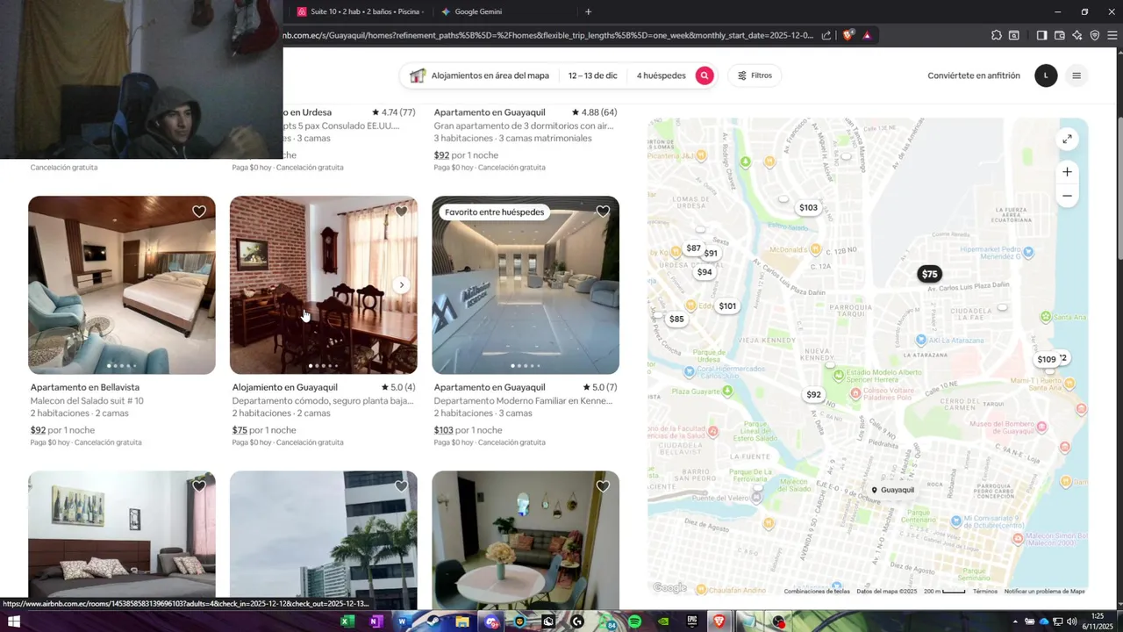Open the Brave browser main menu
This screenshot has height=632, width=1123.
pos(1112,35)
